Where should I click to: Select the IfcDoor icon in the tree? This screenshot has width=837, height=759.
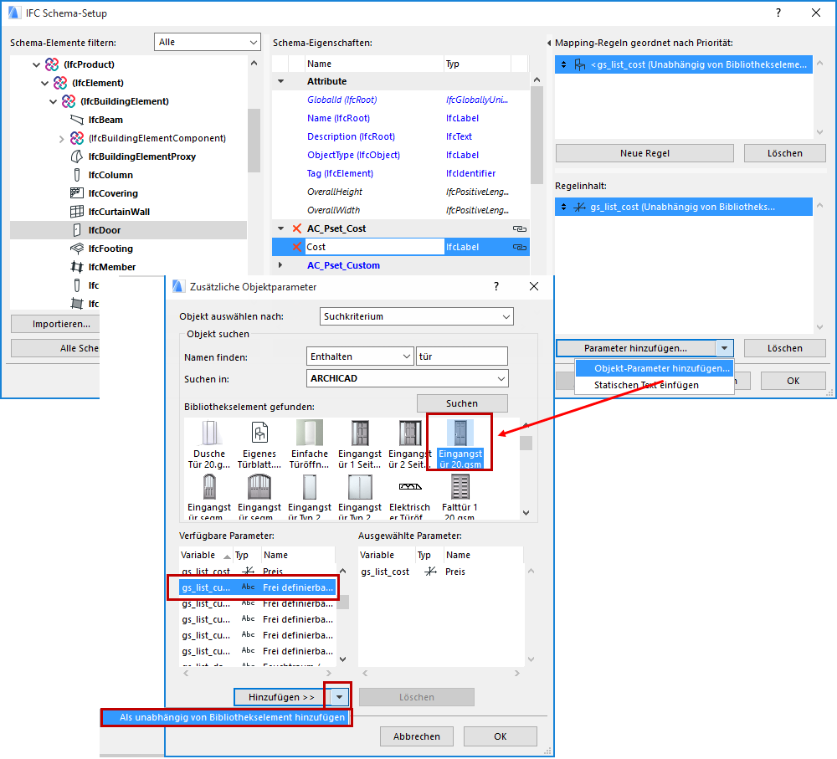[x=77, y=230]
